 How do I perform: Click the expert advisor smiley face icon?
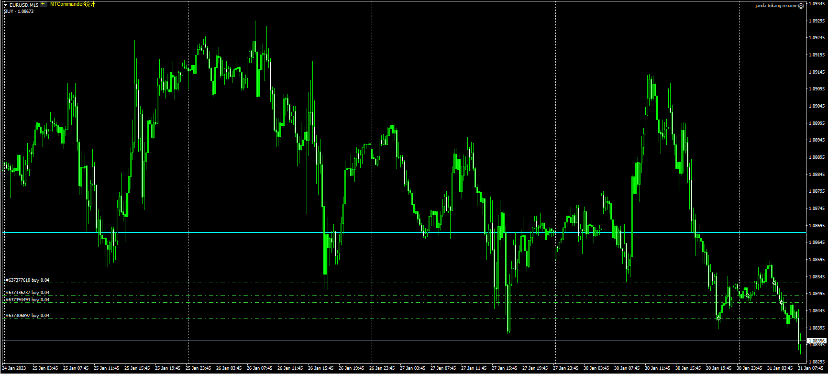point(801,6)
